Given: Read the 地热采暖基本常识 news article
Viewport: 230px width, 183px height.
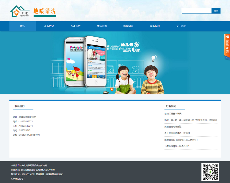Looking at the screenshot, I should pos(173,114).
